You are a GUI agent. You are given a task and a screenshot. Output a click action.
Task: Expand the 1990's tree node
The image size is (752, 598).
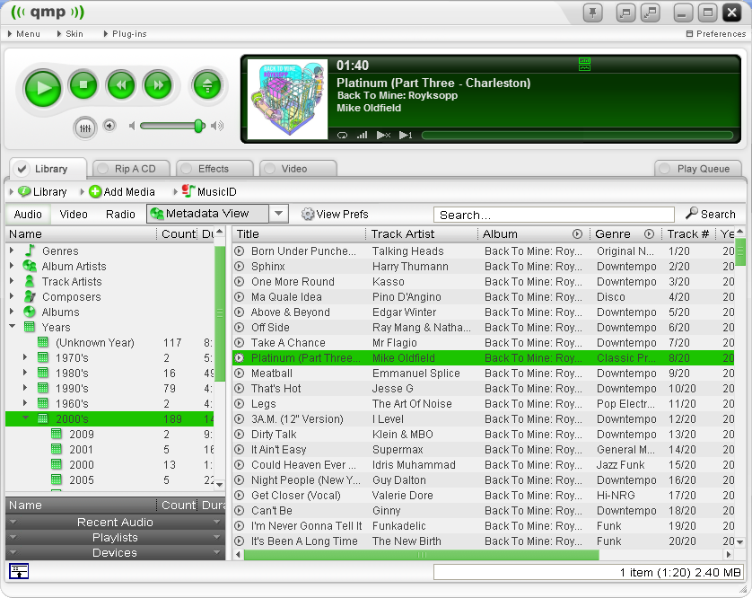tap(25, 388)
